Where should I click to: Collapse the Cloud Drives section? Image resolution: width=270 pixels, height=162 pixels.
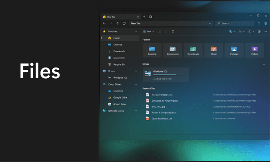point(136,84)
